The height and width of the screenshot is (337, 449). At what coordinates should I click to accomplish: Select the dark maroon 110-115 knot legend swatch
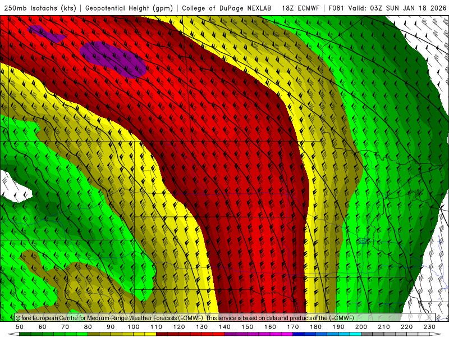click(x=162, y=334)
